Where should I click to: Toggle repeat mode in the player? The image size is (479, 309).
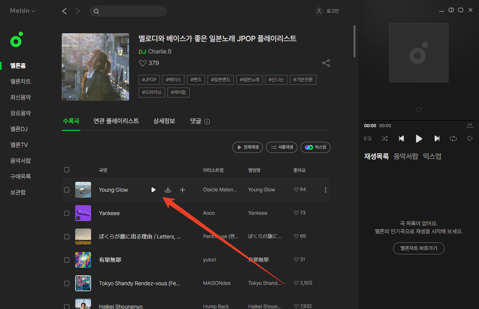453,138
